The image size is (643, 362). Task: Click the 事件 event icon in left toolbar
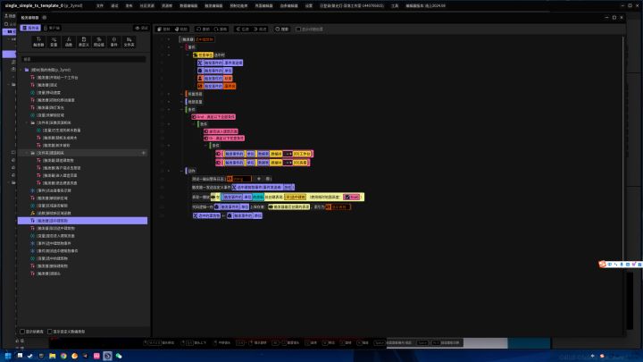point(113,42)
